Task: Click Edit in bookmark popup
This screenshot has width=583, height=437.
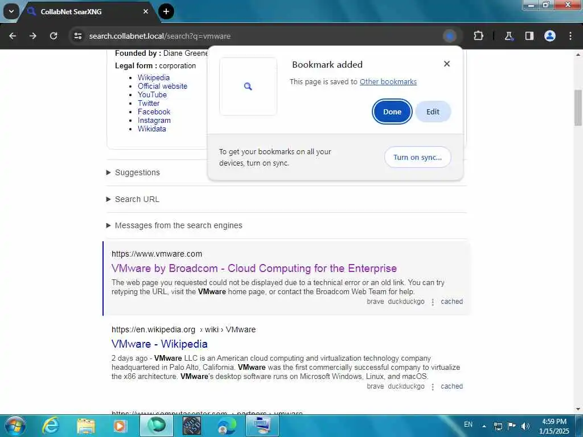Action: tap(433, 112)
